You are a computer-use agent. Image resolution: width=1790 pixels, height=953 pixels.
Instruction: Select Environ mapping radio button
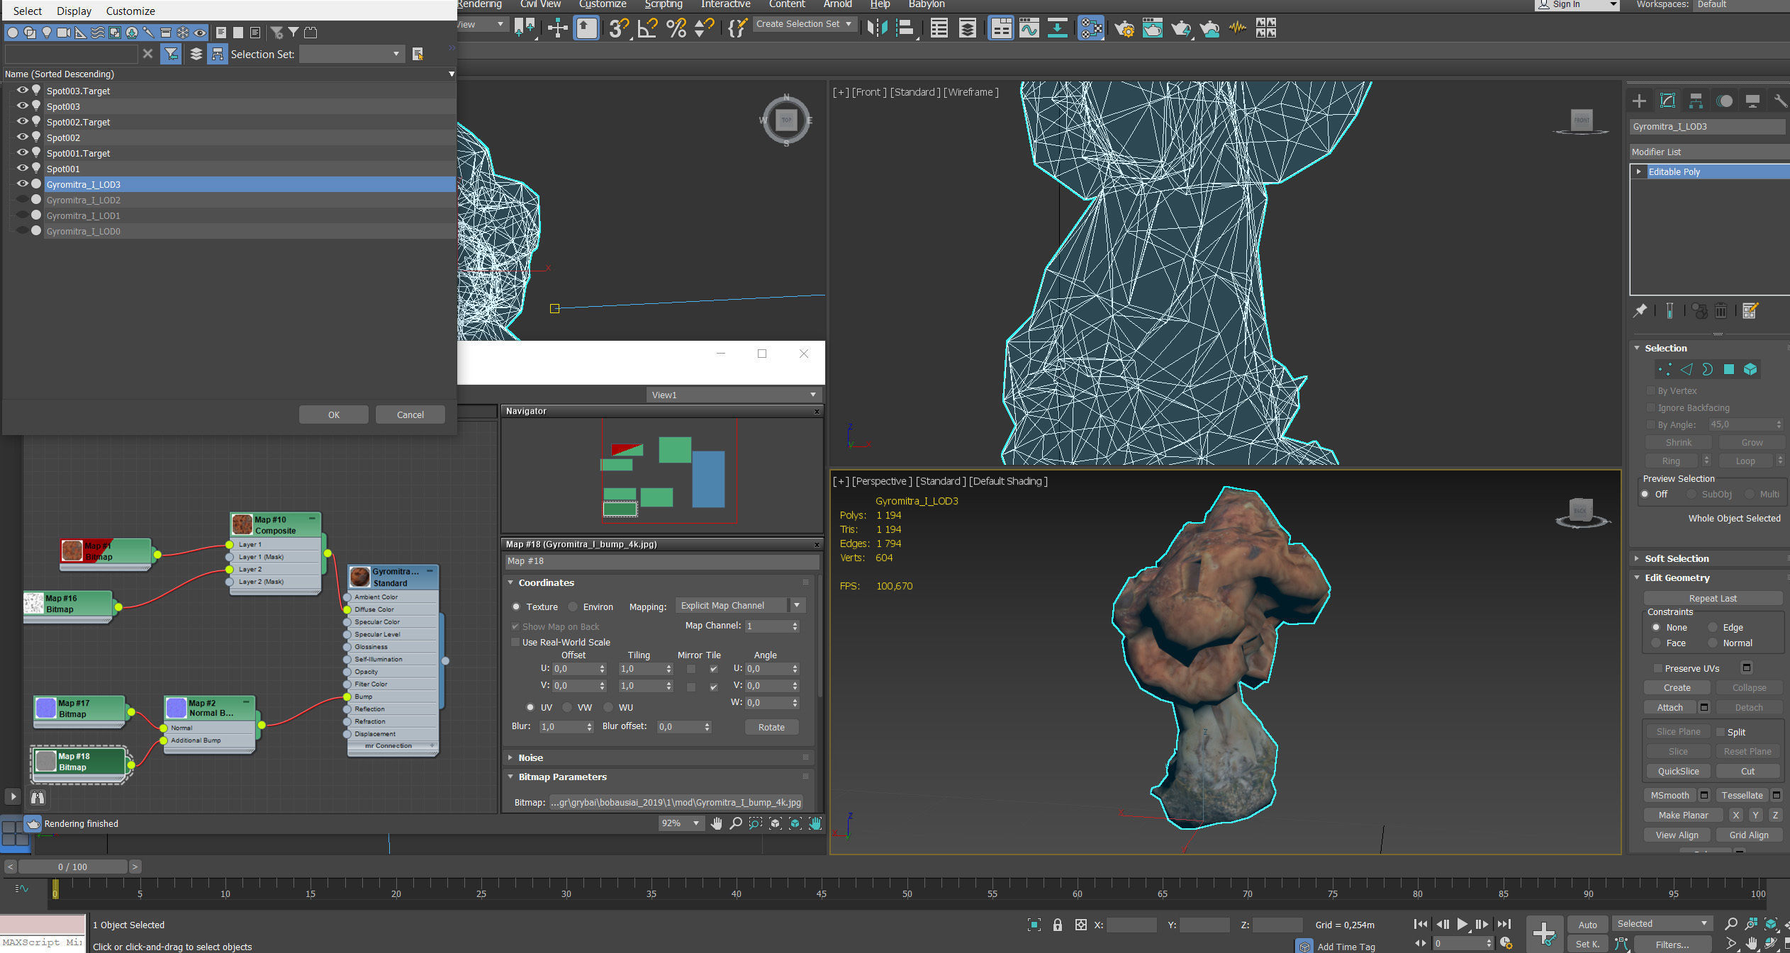pos(573,607)
